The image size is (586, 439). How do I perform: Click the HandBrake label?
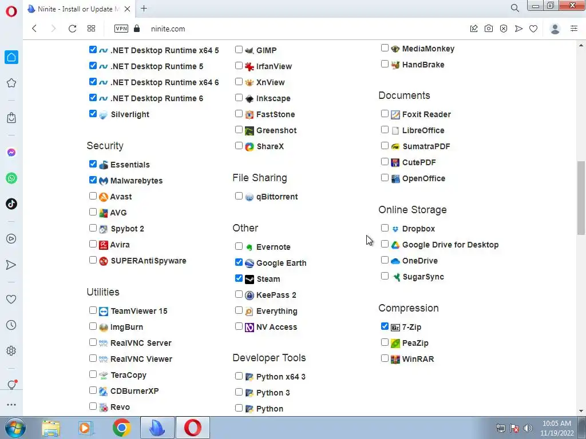tap(423, 65)
